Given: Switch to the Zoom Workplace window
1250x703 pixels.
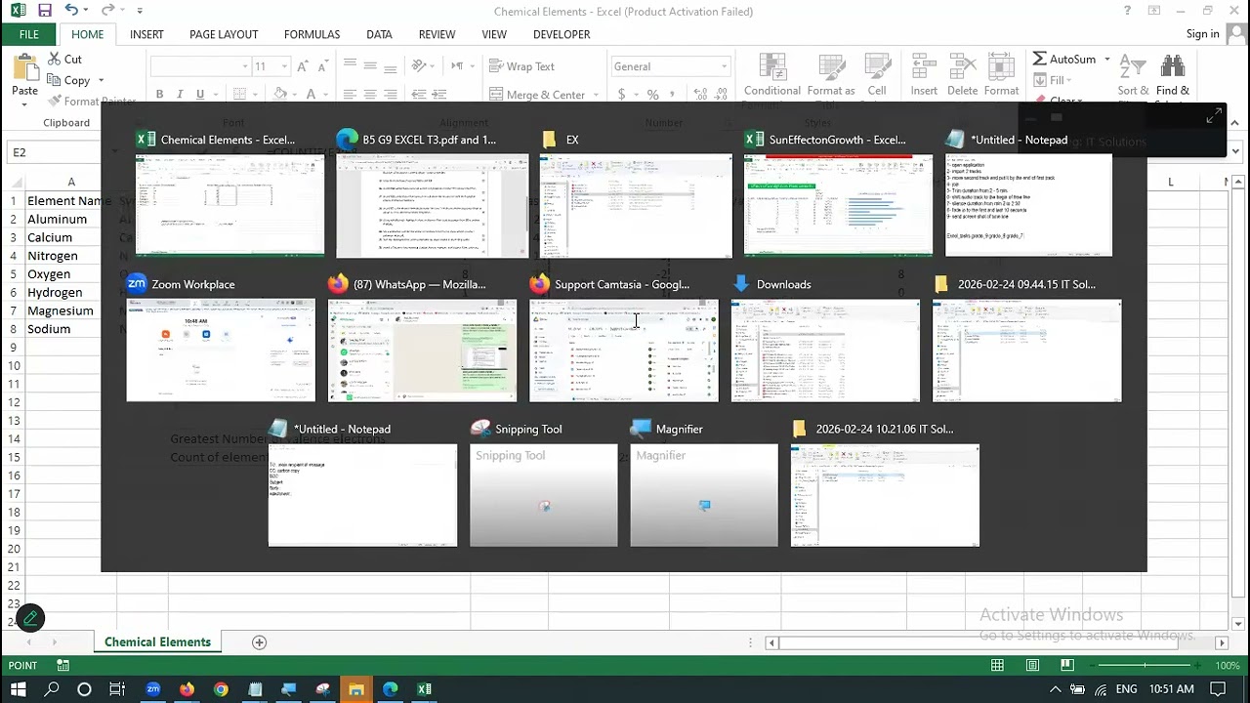Looking at the screenshot, I should coord(221,351).
